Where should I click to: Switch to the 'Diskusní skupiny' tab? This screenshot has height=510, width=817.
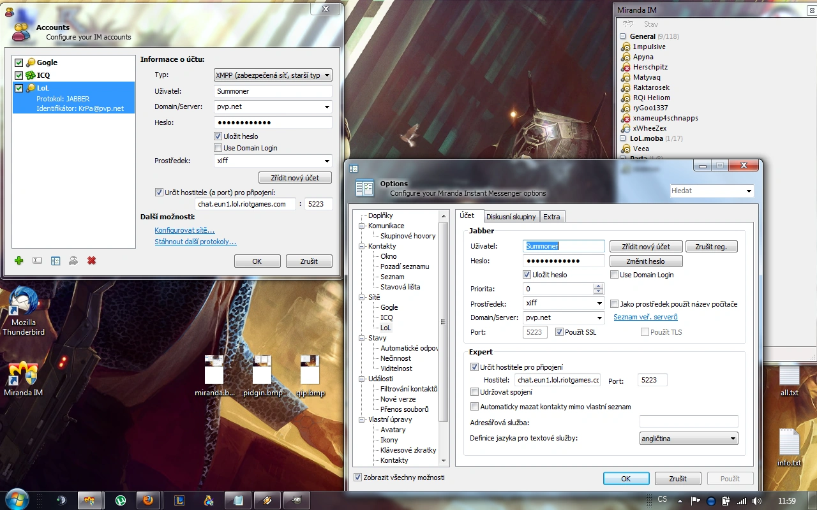pos(511,217)
